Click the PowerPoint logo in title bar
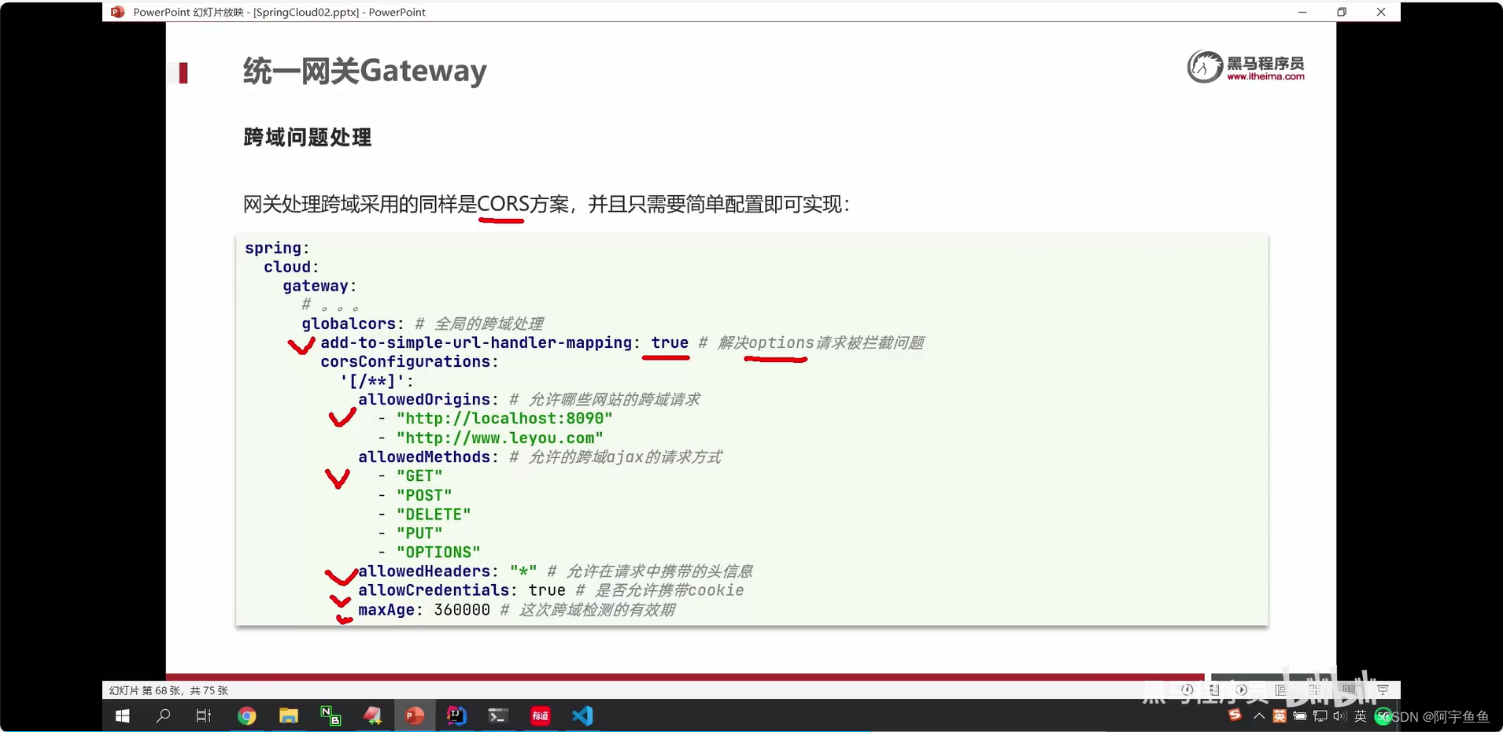Screen dimensions: 1503x732 coord(118,12)
